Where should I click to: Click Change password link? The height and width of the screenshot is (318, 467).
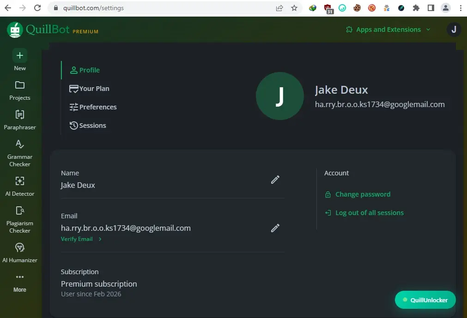358,194
